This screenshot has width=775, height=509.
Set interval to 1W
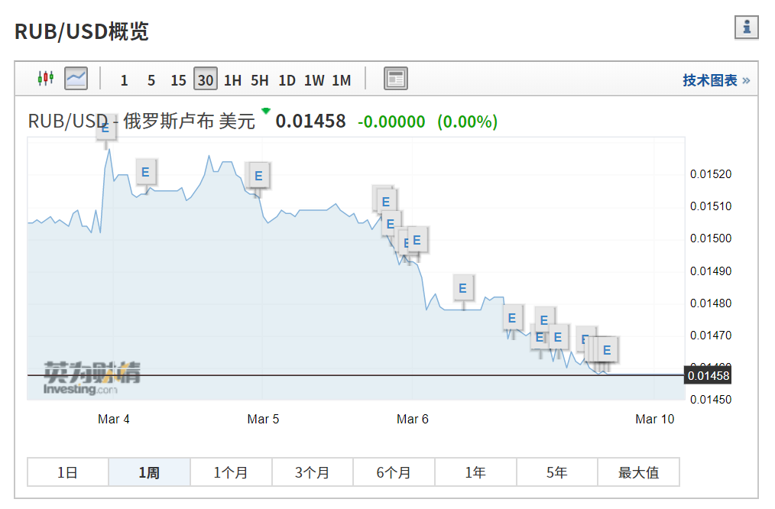point(314,80)
